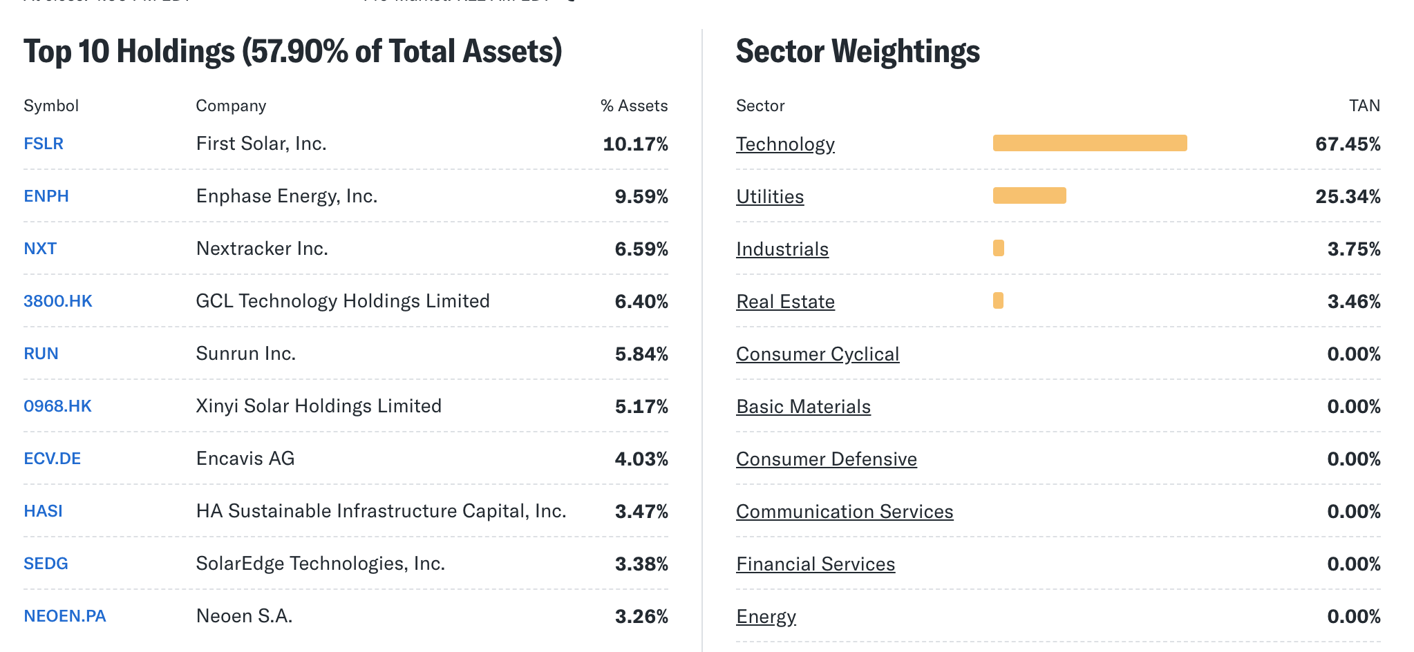Open the FSLR ticker link
The width and height of the screenshot is (1414, 652).
click(44, 144)
